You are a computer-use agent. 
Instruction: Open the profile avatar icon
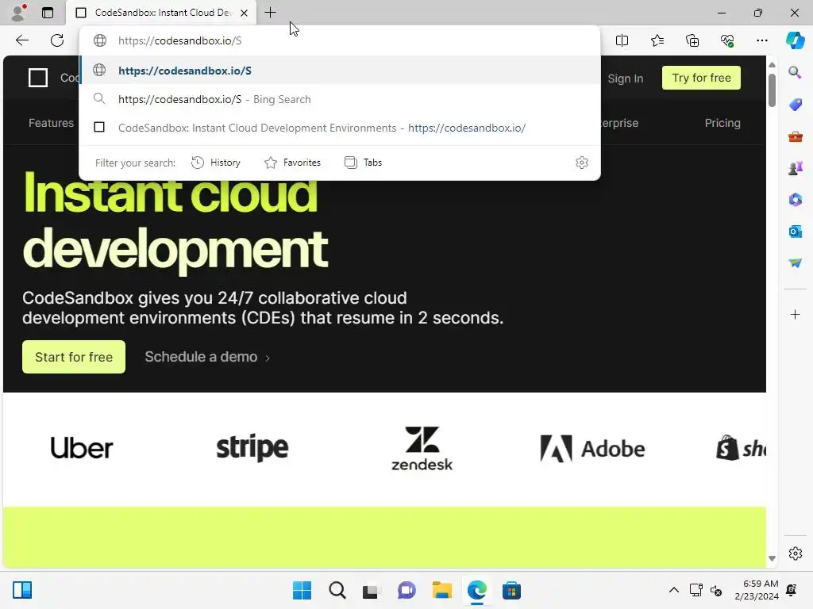[18, 13]
